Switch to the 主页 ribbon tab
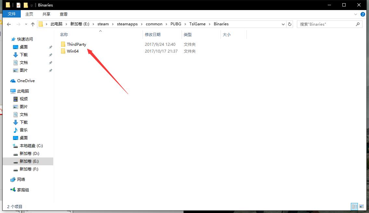This screenshot has width=369, height=213. pyautogui.click(x=29, y=14)
